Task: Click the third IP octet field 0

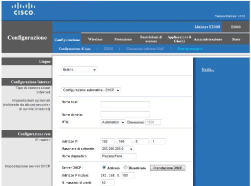Action: 142,141
